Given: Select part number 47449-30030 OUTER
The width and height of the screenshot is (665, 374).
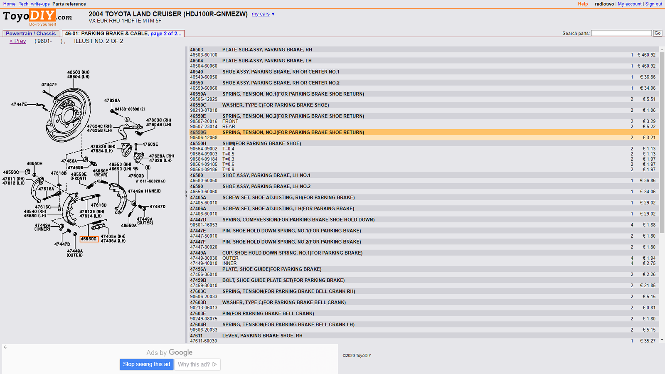Looking at the screenshot, I should pos(204,258).
